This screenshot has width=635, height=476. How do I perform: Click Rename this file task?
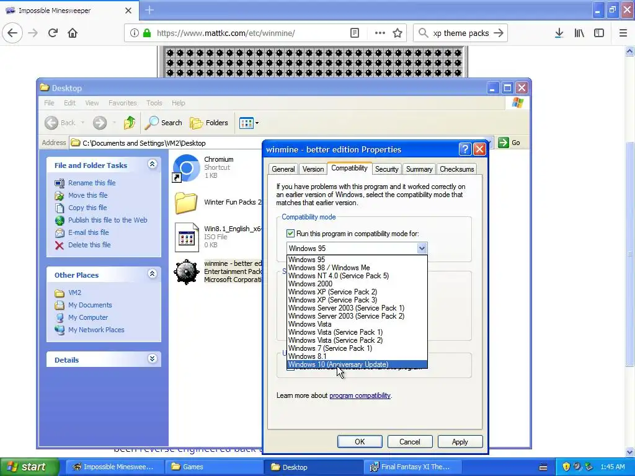(x=92, y=183)
